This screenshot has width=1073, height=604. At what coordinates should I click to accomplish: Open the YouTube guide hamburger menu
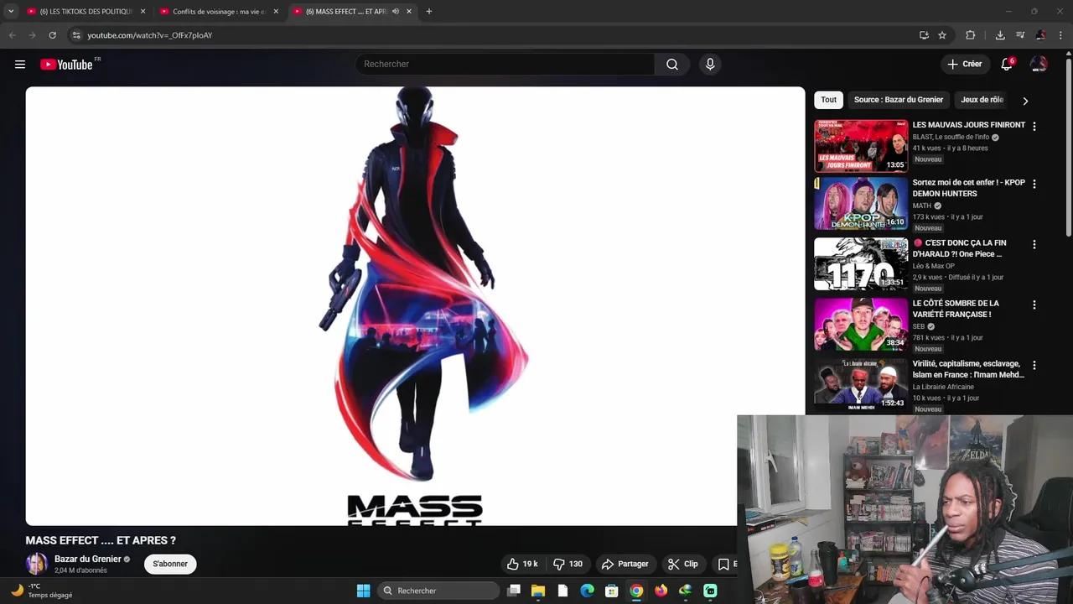[x=20, y=65]
